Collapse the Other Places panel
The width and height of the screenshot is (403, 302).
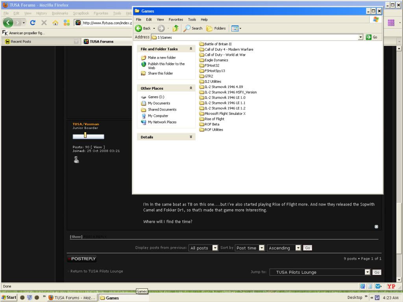pos(191,88)
